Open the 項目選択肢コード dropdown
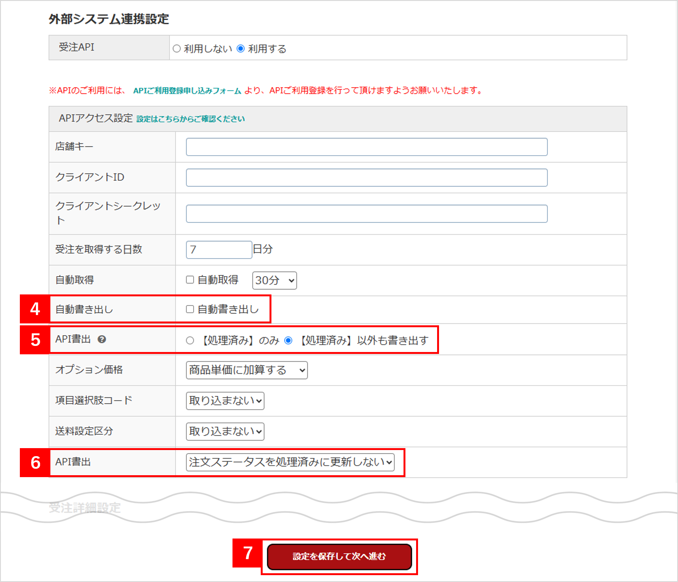Viewport: 678px width, 582px height. 225,401
